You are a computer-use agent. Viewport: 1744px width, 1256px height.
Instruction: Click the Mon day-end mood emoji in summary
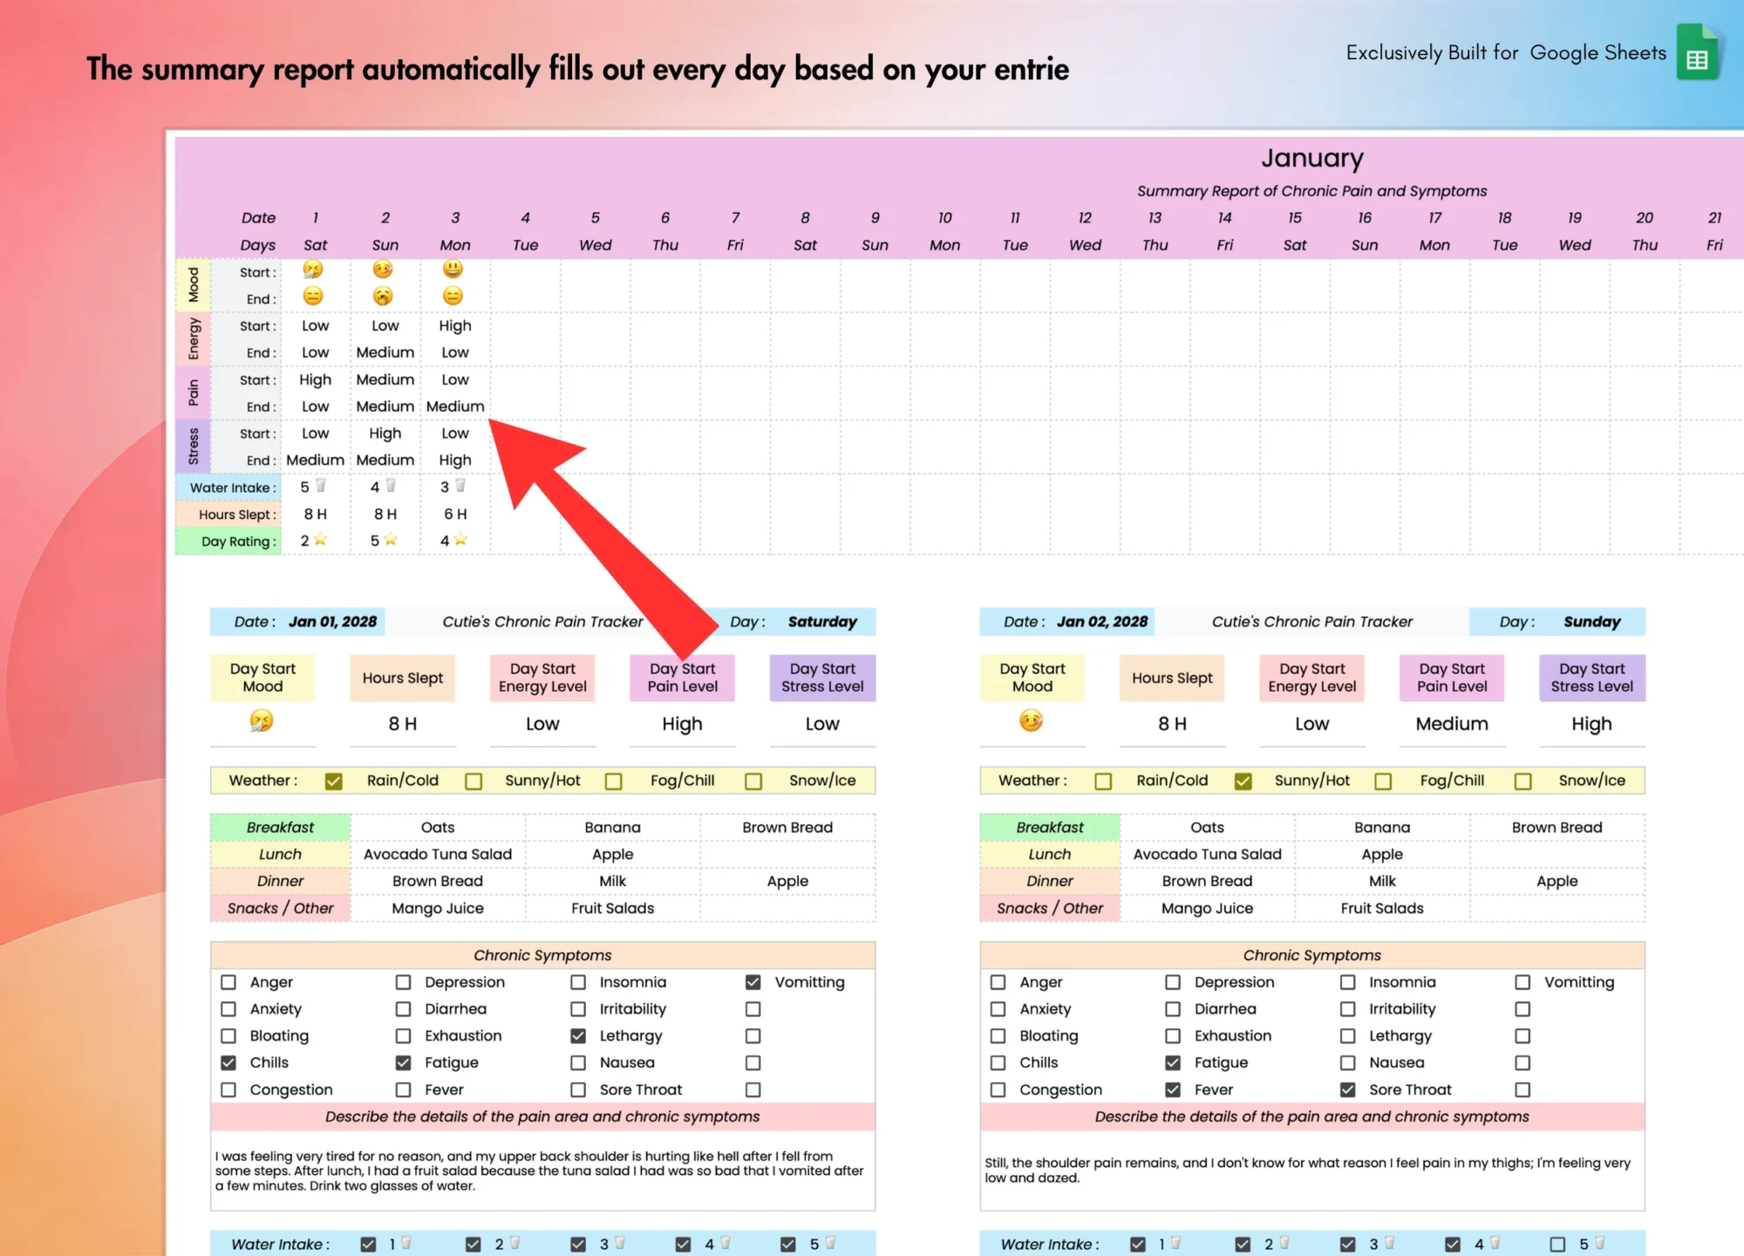[x=453, y=297]
